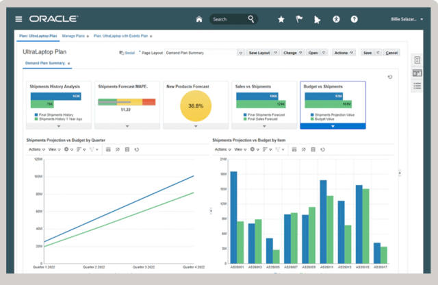This screenshot has width=438, height=285.
Task: Open the document panel icon in right sidebar
Action: coord(417,60)
